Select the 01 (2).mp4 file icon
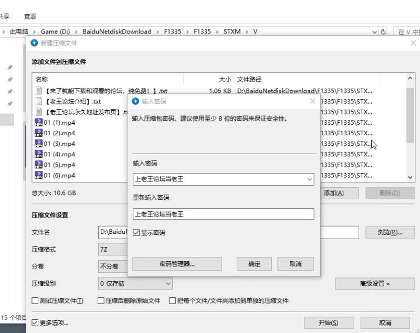The image size is (420, 333). pos(39,133)
